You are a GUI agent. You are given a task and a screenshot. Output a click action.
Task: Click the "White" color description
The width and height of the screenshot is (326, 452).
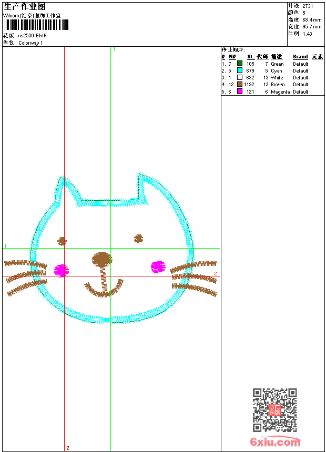point(277,78)
